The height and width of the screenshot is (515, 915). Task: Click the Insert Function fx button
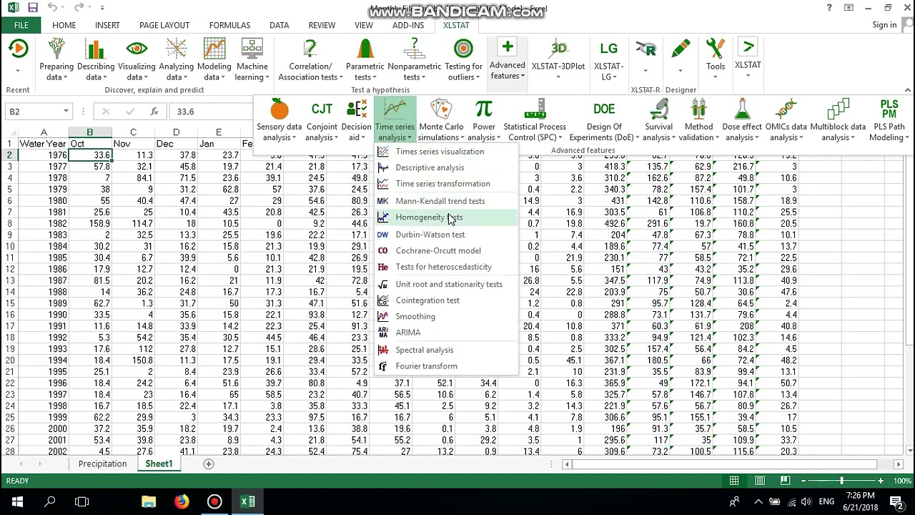pyautogui.click(x=154, y=112)
